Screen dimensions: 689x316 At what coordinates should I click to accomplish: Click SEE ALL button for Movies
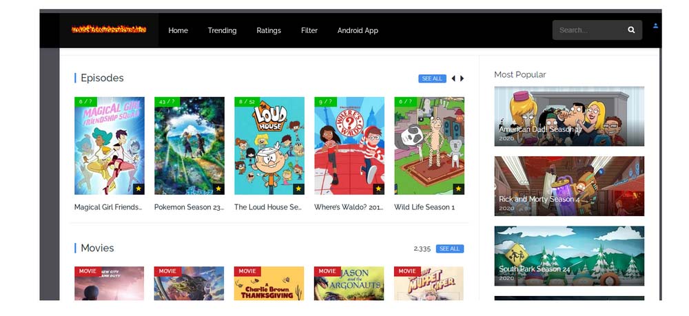tap(449, 249)
